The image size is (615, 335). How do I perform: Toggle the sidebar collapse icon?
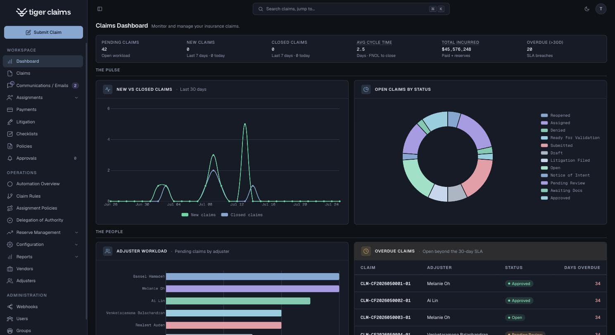[100, 9]
